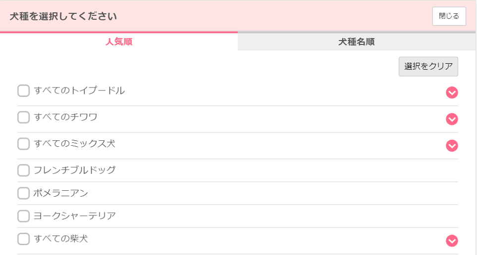Expand the すべてのトイプードル chevron icon
The height and width of the screenshot is (255, 477).
[x=452, y=92]
